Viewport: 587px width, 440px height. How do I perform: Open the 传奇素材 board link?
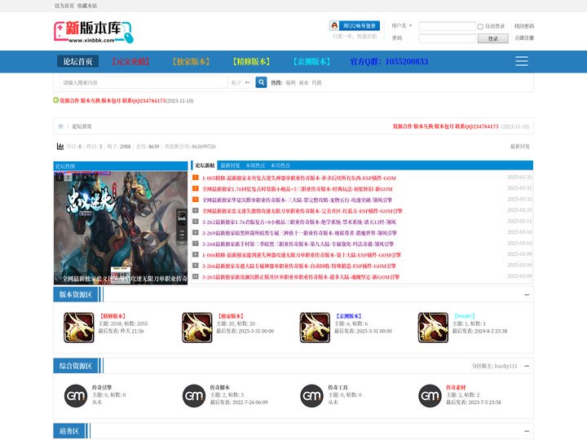456,387
